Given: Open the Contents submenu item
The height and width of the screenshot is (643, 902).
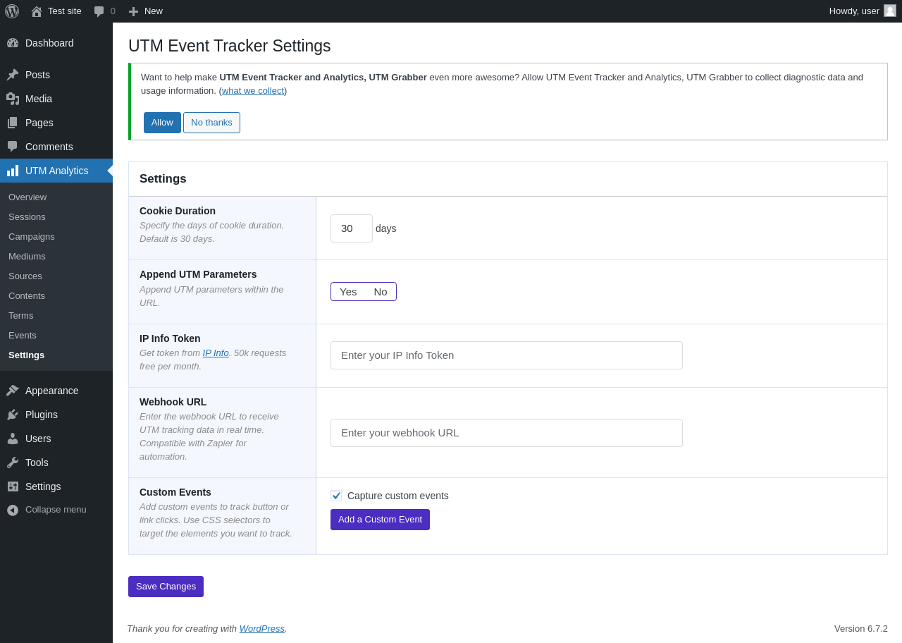Looking at the screenshot, I should click(27, 296).
